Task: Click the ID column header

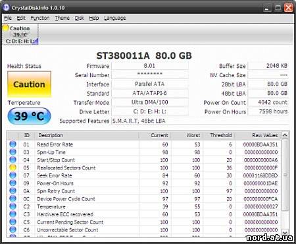Action: click(26, 135)
